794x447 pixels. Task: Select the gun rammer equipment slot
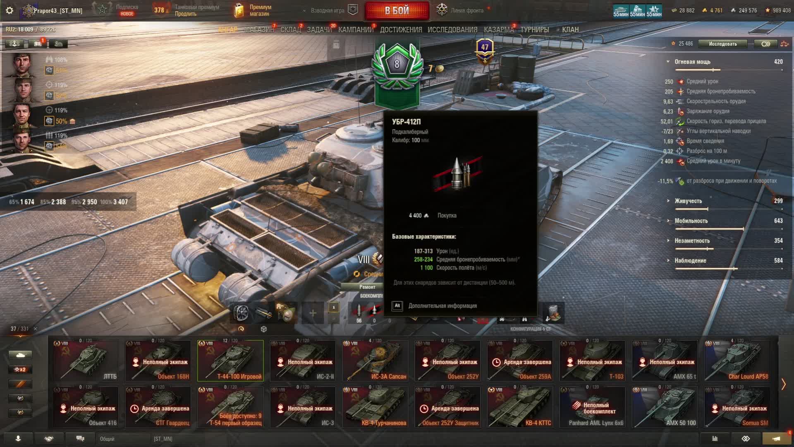(x=263, y=313)
